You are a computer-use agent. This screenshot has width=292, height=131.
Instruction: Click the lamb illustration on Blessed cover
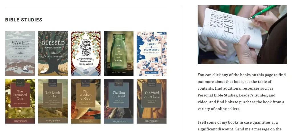coord(44,71)
